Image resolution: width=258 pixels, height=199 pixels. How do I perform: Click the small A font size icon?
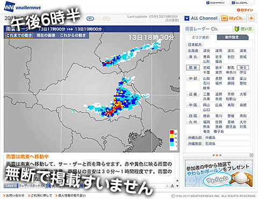167,186
